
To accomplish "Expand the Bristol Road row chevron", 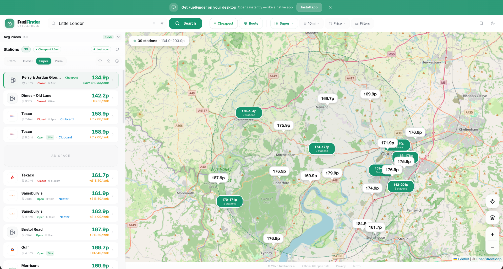I will (113, 232).
